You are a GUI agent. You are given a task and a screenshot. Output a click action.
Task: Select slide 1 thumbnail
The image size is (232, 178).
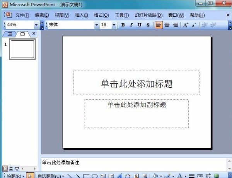click(x=22, y=49)
